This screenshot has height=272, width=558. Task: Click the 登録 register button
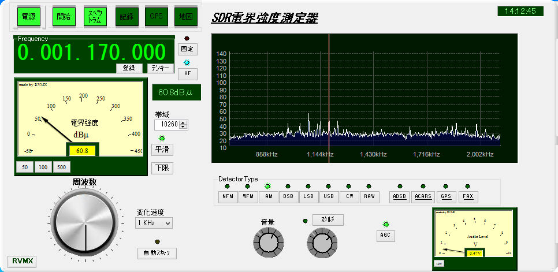(129, 68)
